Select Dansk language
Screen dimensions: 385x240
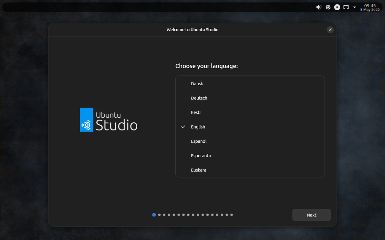(250, 83)
